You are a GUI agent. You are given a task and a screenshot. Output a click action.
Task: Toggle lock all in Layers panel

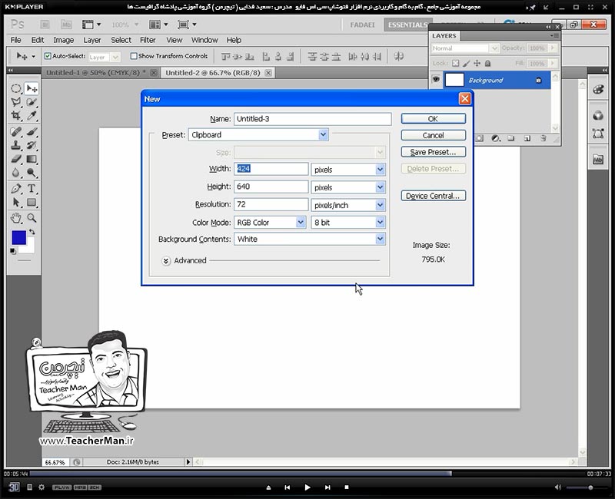coord(487,63)
